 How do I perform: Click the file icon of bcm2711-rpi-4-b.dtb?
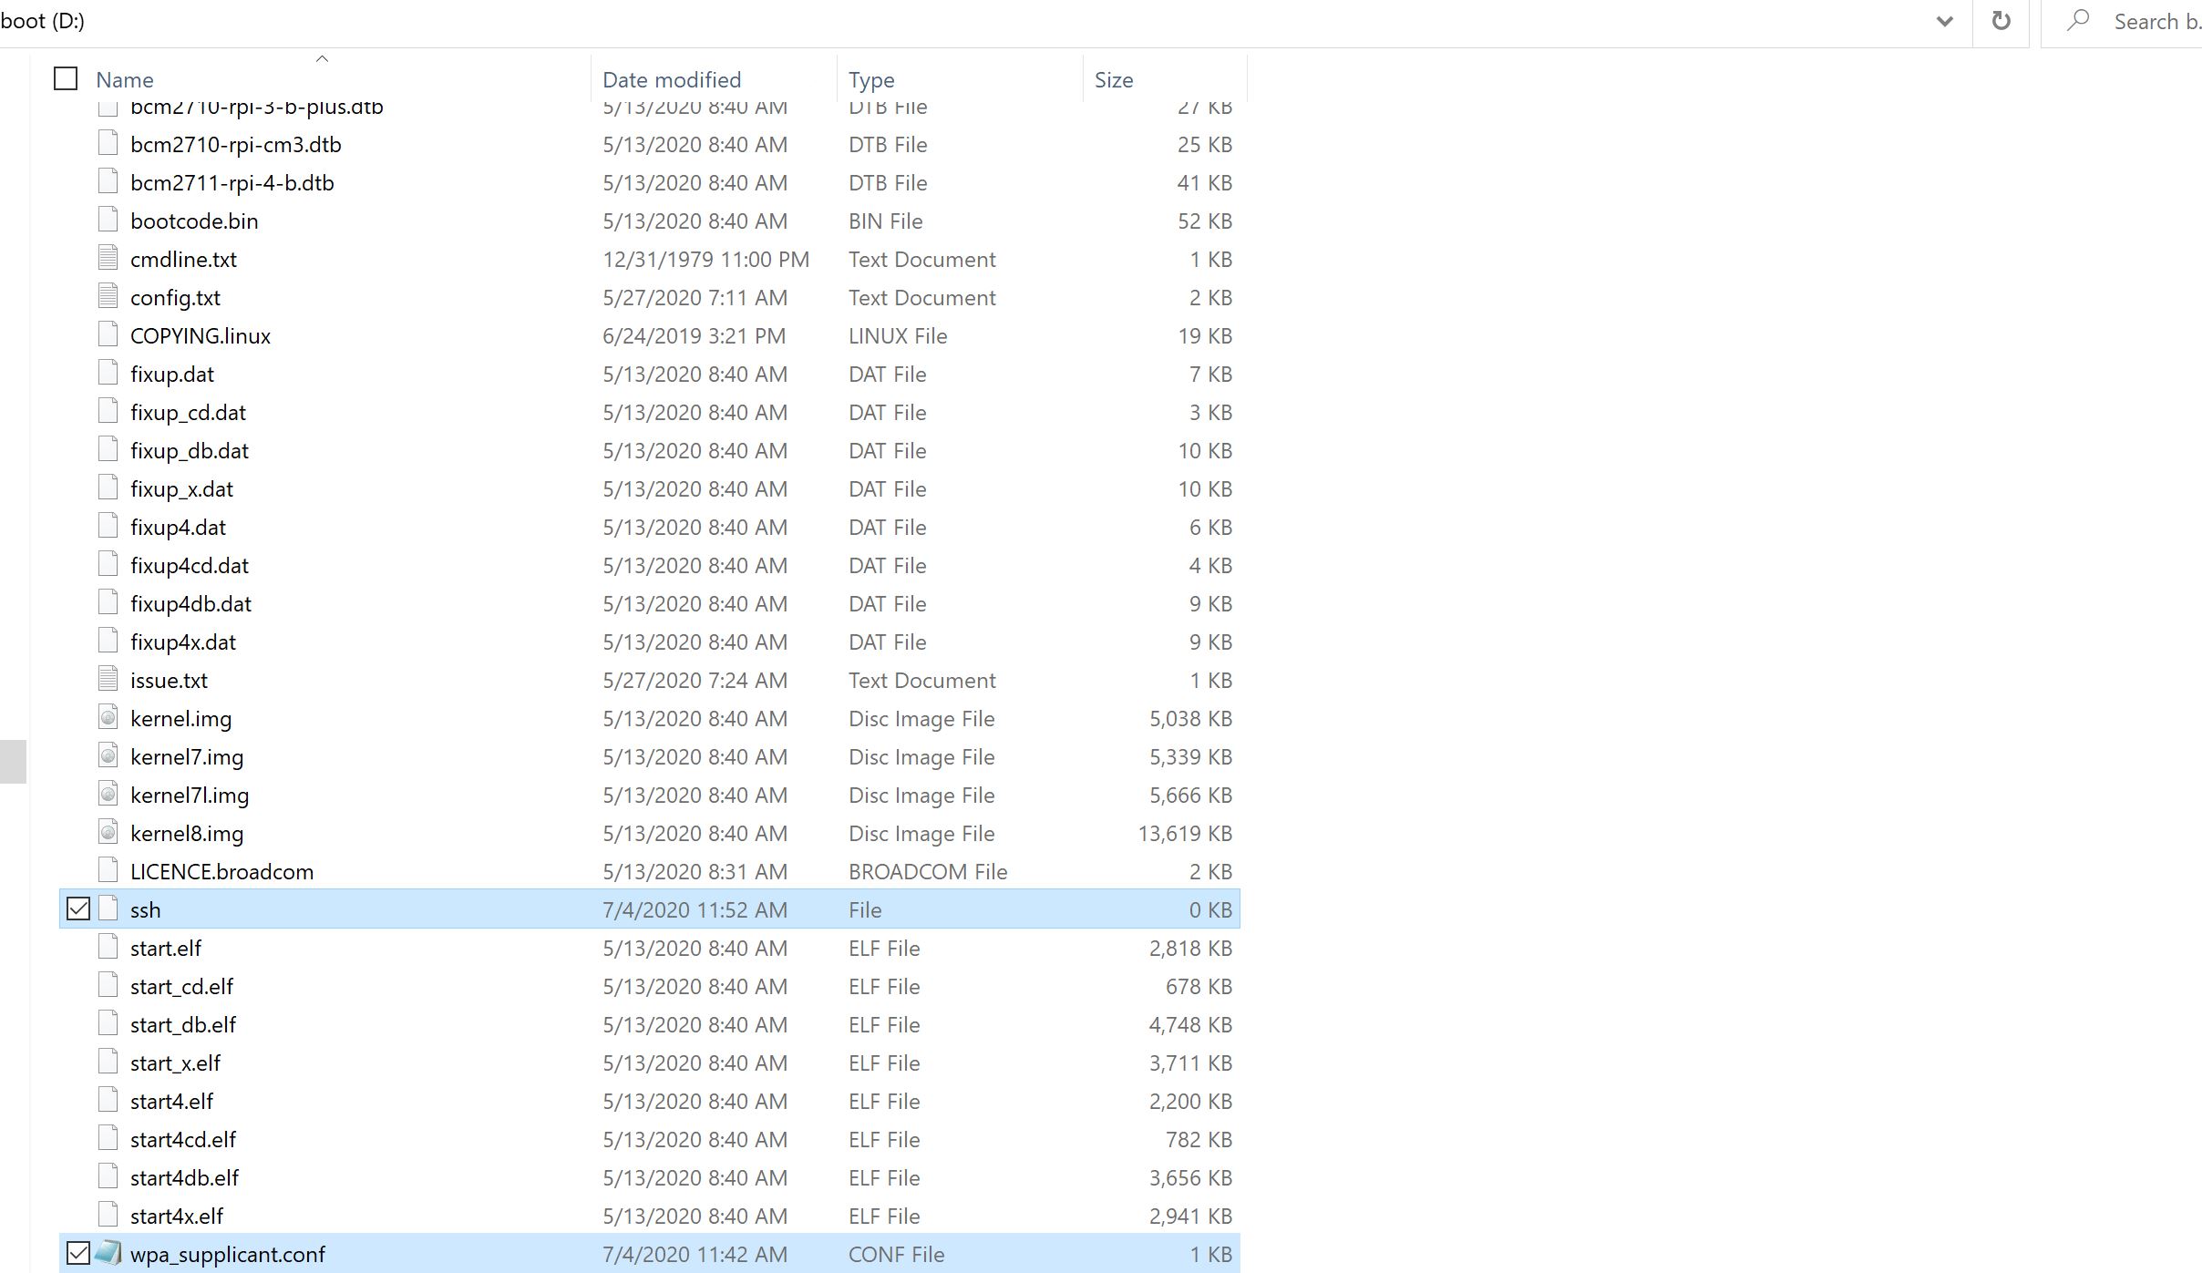click(x=108, y=181)
